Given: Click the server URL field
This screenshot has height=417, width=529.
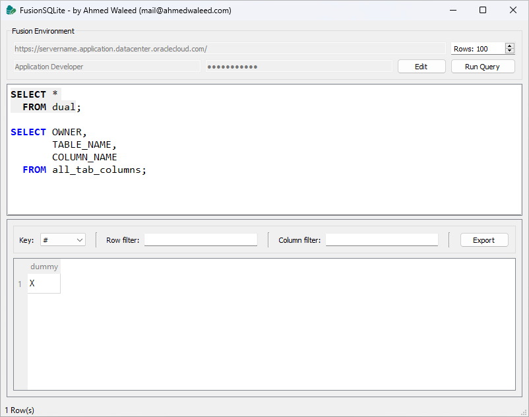Looking at the screenshot, I should [230, 49].
